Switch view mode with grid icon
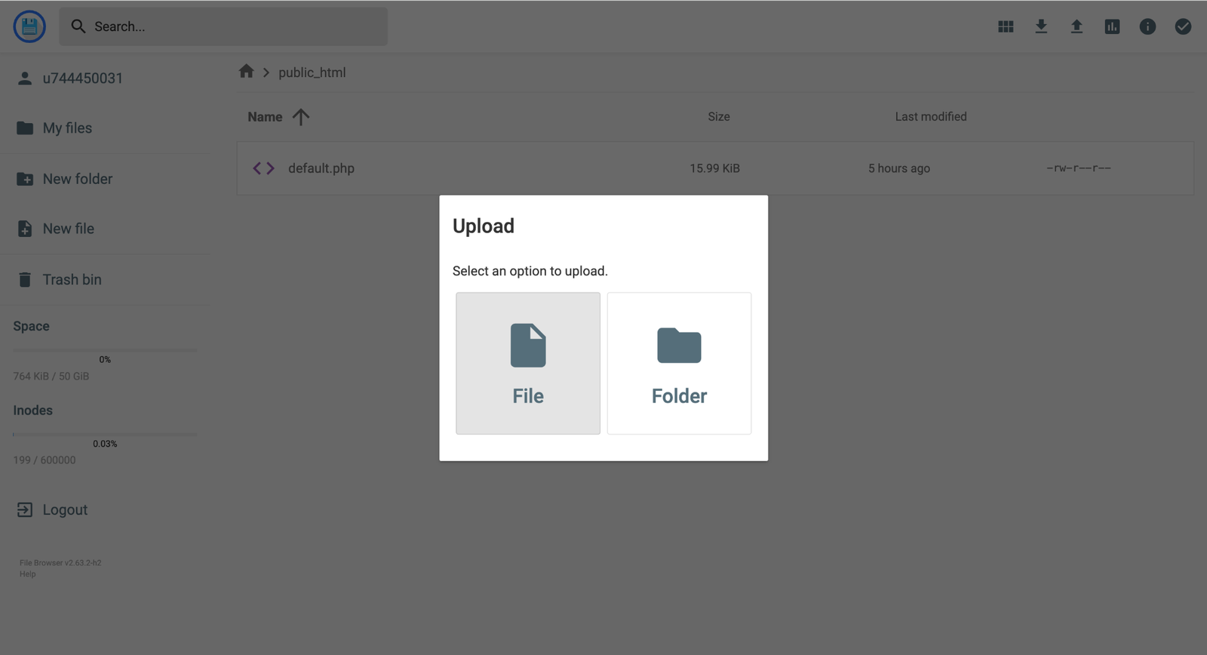 pyautogui.click(x=1006, y=26)
